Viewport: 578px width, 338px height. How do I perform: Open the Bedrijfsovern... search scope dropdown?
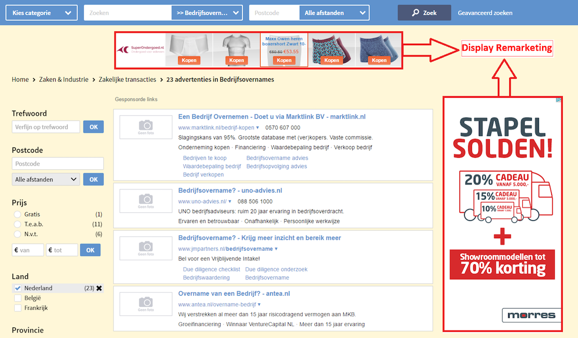(207, 13)
